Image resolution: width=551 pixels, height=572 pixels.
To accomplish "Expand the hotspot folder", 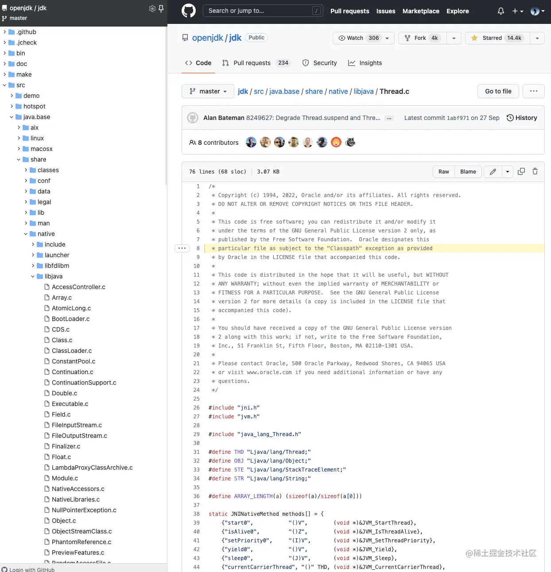I will [12, 106].
